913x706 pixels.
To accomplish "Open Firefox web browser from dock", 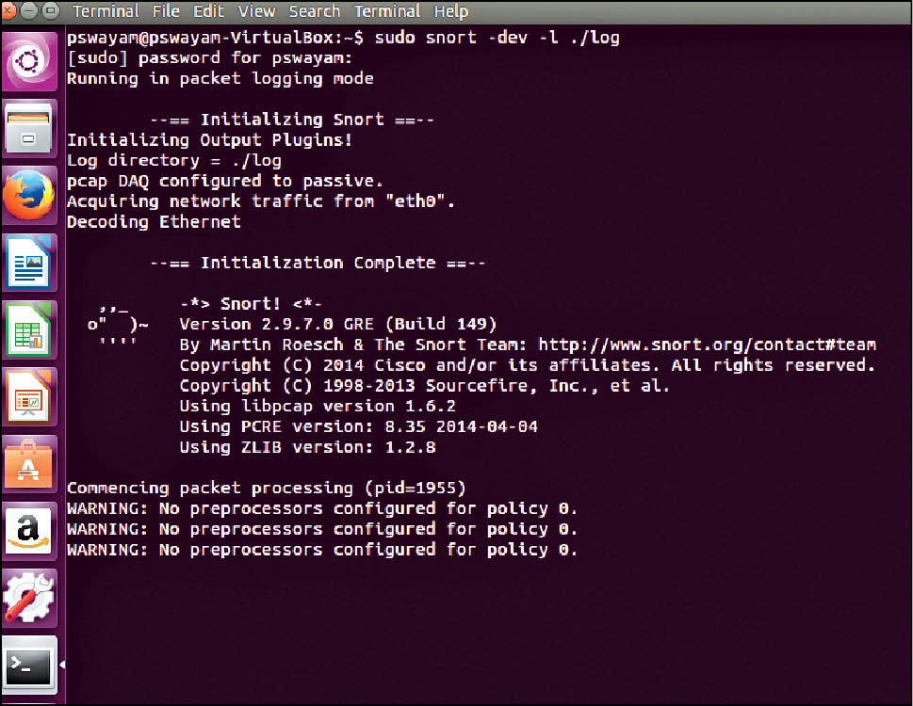I will point(32,196).
